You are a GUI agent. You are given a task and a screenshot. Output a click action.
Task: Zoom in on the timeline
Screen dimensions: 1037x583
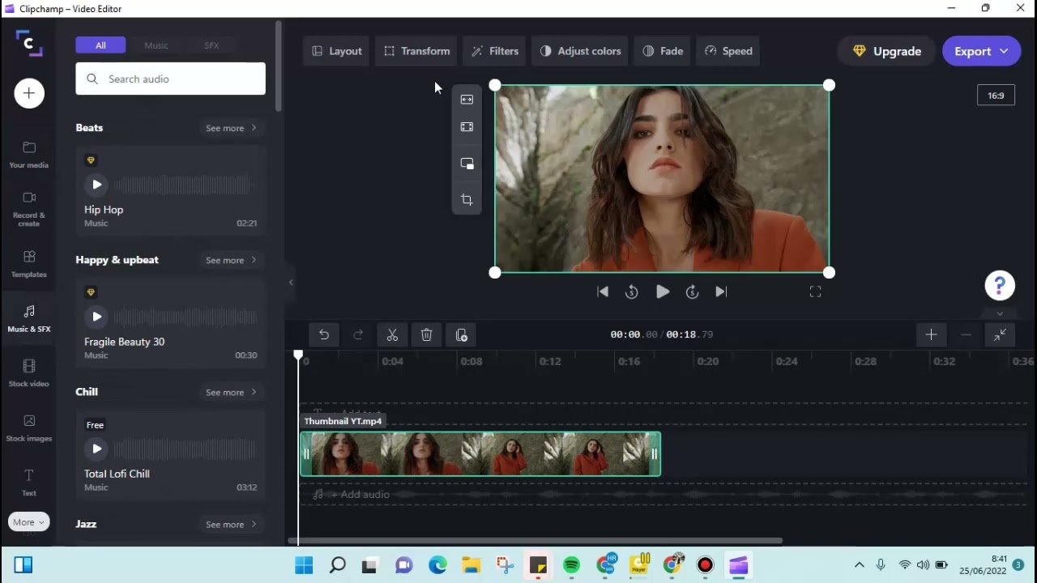pos(931,334)
